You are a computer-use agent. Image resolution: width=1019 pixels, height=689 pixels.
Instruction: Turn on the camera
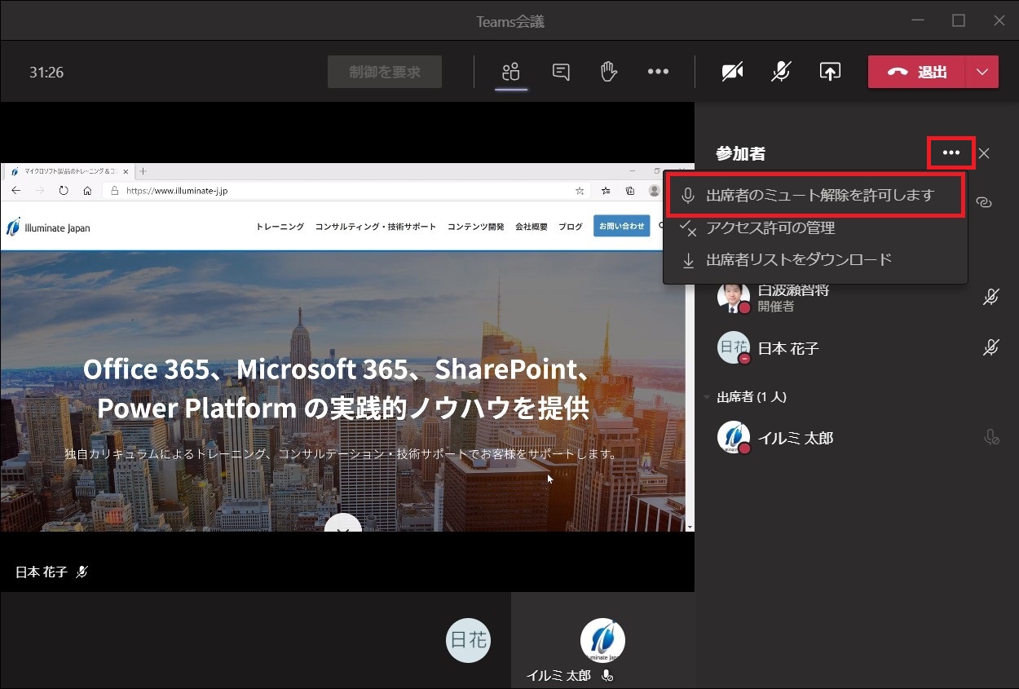click(x=733, y=72)
